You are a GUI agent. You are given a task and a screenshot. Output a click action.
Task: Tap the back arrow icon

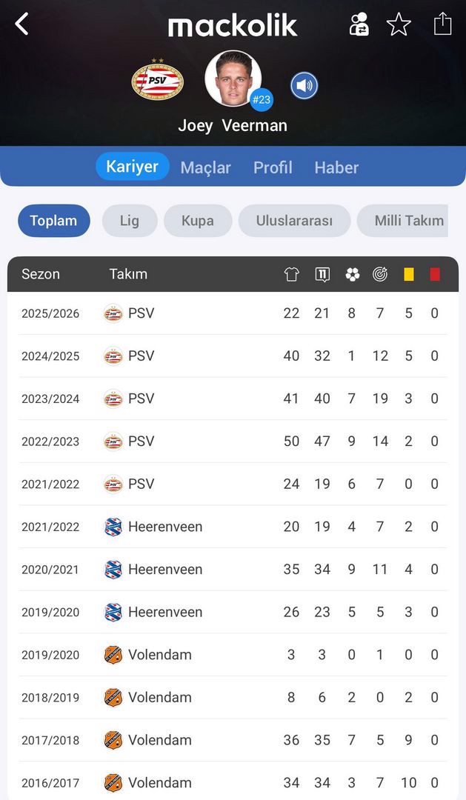[x=22, y=24]
